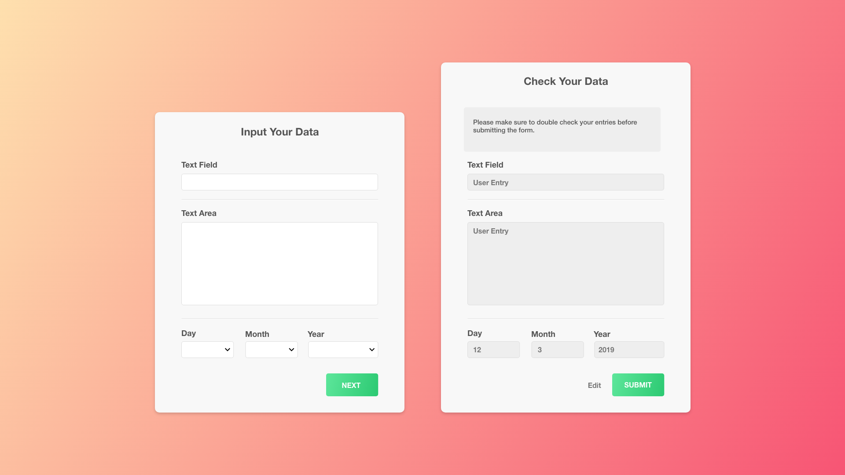Click the Check Your Data panel title
This screenshot has height=475, width=845.
pyautogui.click(x=565, y=81)
